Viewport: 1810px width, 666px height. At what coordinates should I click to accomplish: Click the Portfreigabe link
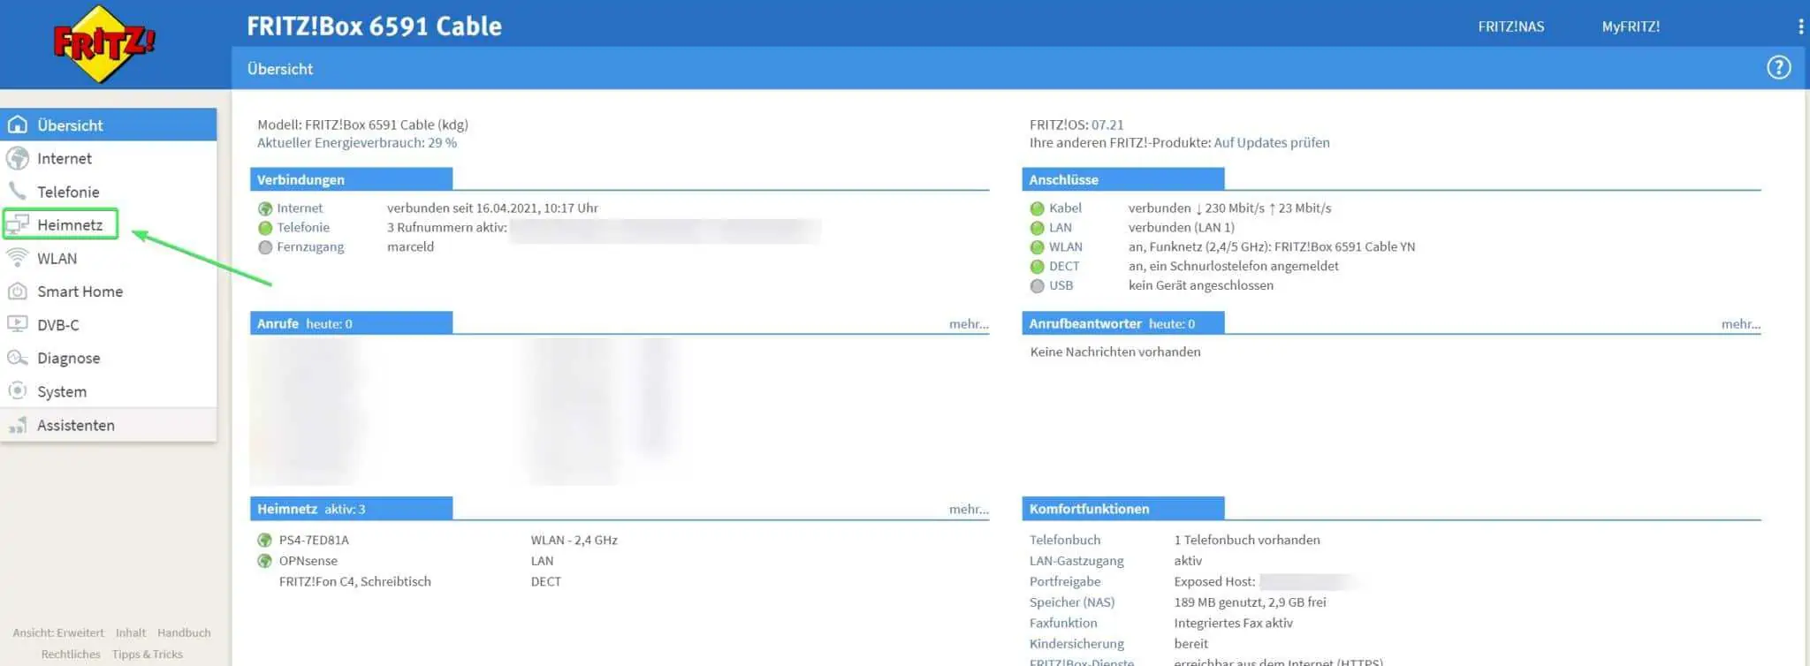(1065, 581)
